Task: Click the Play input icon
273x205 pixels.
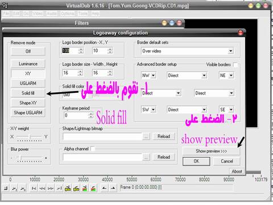Action: coord(14,188)
